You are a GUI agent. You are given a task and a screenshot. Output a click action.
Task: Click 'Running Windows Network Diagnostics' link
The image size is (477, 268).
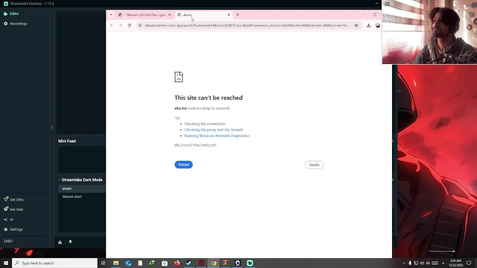click(x=217, y=136)
